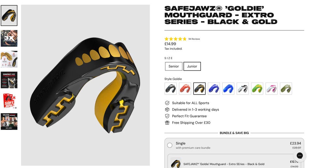Image resolution: width=313 pixels, height=168 pixels.
Task: Choose the Senior size option
Action: pyautogui.click(x=174, y=66)
